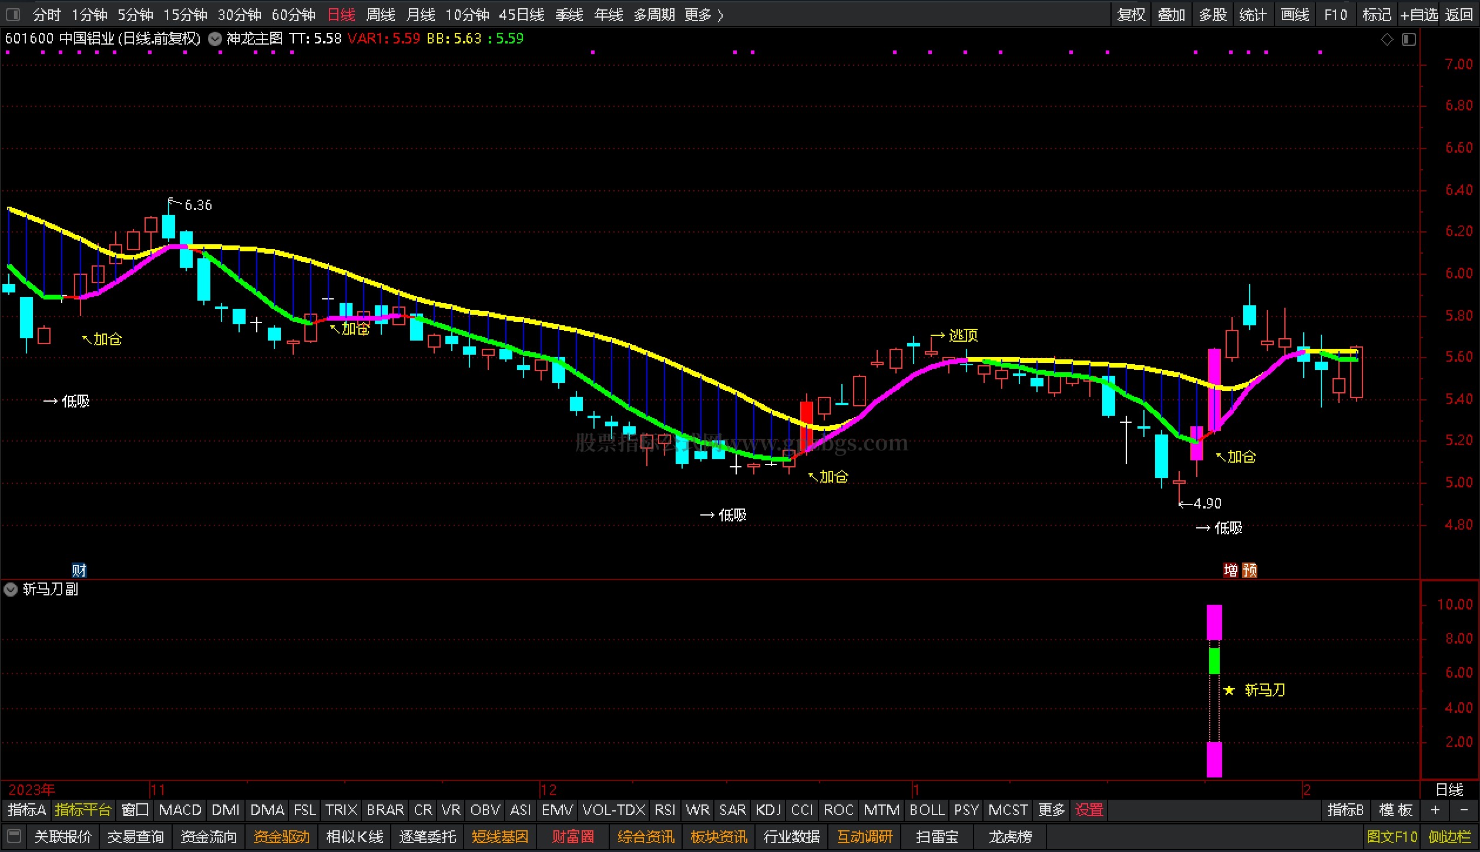Click the 斩马刀 star signal label
Image resolution: width=1480 pixels, height=852 pixels.
coord(1255,690)
